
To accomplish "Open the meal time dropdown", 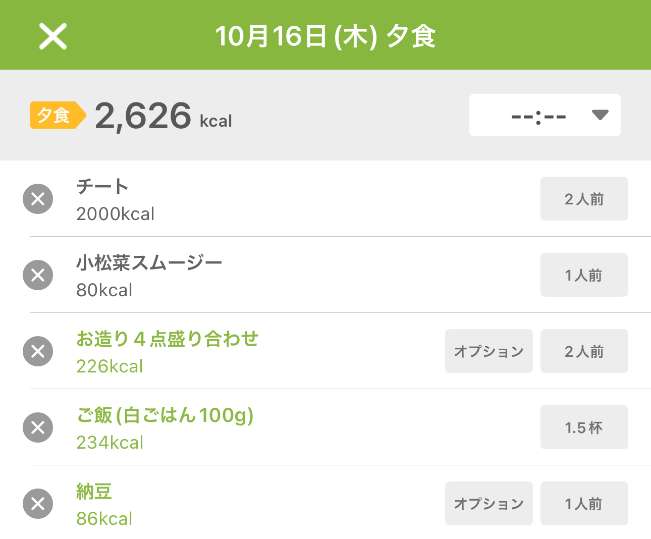I will pos(544,115).
